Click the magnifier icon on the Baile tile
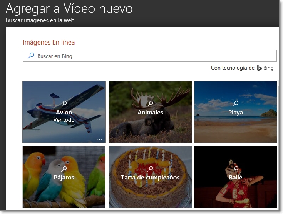Viewport: 283px width, 214px height. pos(236,169)
